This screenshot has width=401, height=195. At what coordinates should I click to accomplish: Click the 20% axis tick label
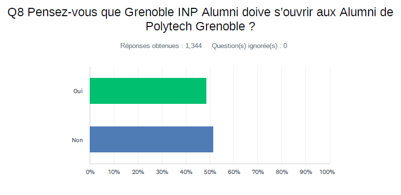pos(138,172)
